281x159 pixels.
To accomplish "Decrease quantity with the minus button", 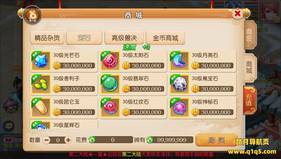I will (x=47, y=140).
